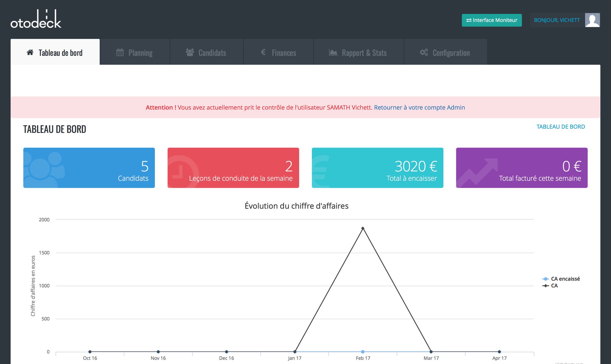611x364 pixels.
Task: Click the Feb 17 CA peak data point
Action: pos(363,228)
